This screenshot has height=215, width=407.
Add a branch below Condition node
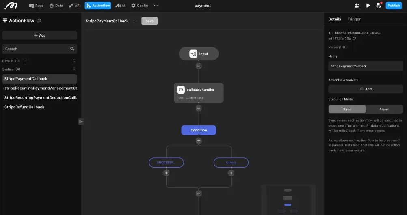click(x=199, y=141)
